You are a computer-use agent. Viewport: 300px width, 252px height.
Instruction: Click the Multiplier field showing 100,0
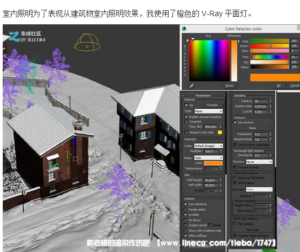tap(211, 151)
